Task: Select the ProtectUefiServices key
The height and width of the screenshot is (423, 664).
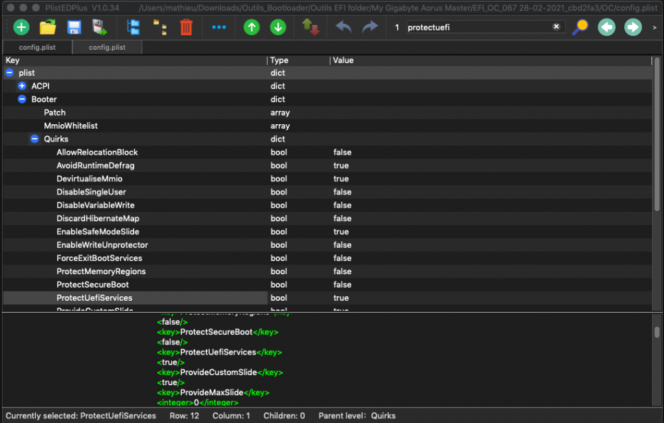Action: pyautogui.click(x=94, y=297)
